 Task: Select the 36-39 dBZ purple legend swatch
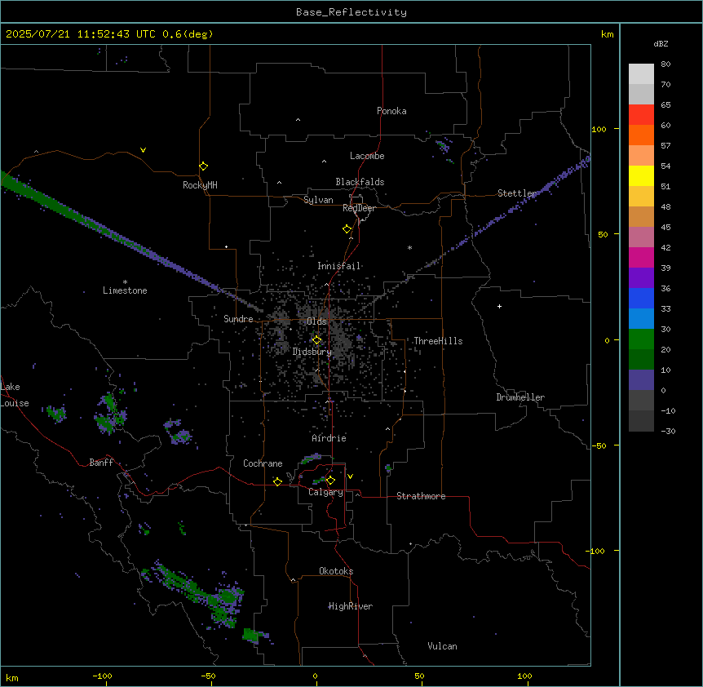pyautogui.click(x=641, y=278)
